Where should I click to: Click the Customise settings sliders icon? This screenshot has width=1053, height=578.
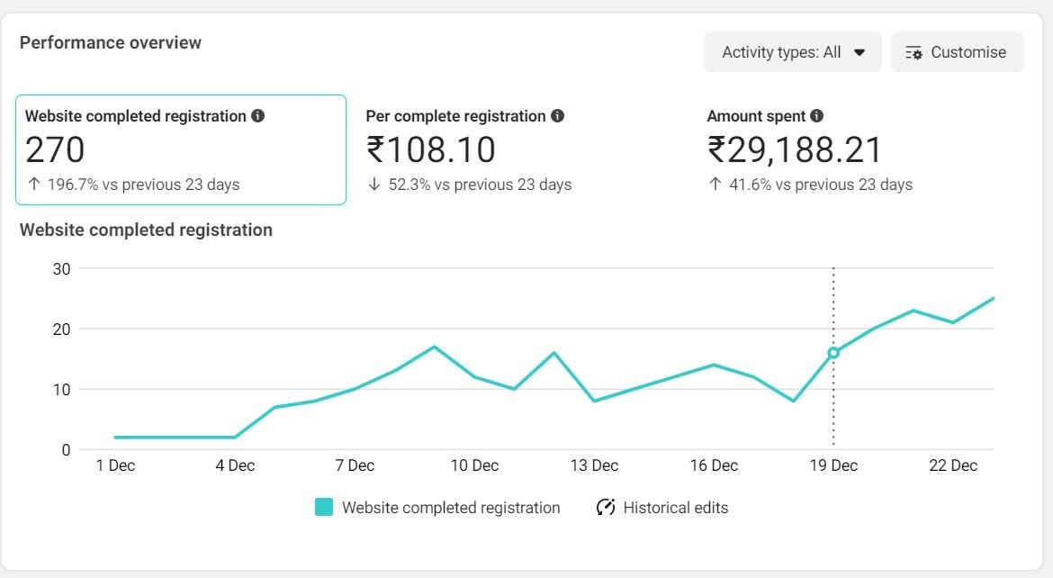click(913, 52)
